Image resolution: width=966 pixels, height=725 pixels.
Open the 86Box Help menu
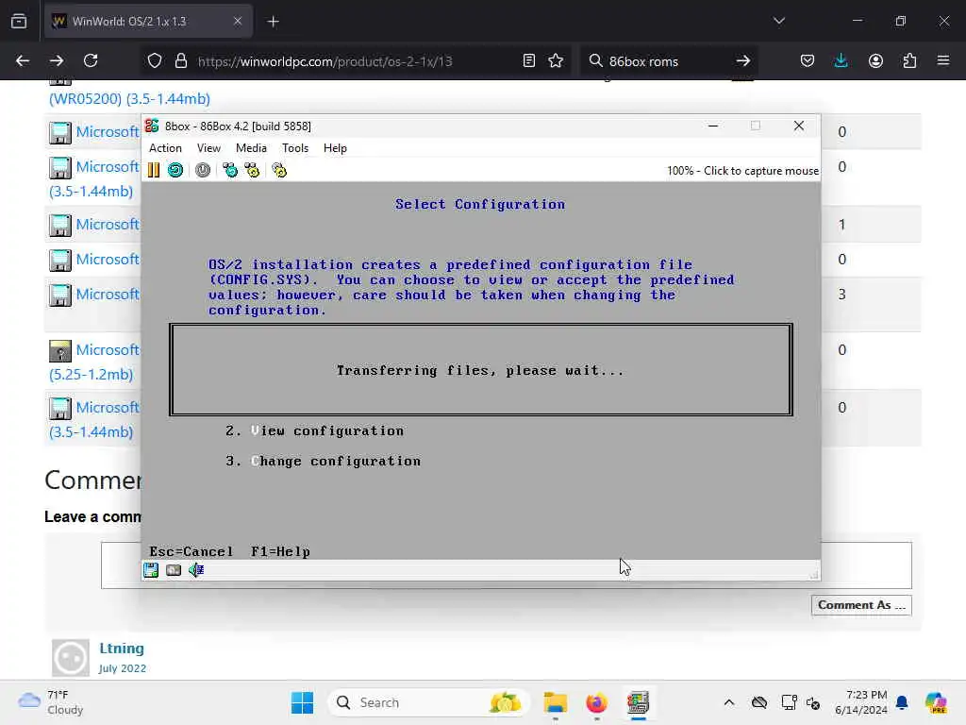point(335,148)
